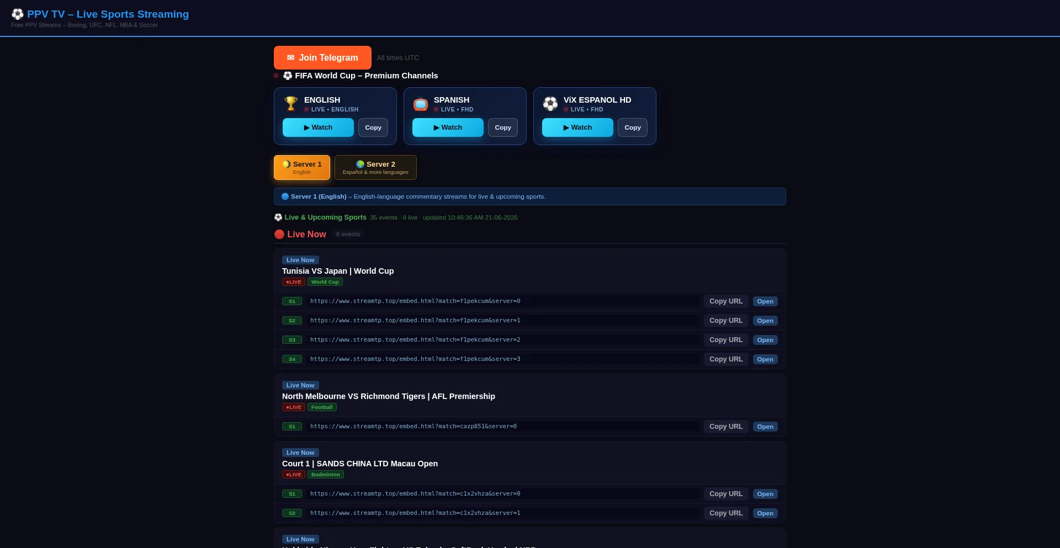Open Macau Open server=1 stream
The height and width of the screenshot is (548, 1060).
(765, 513)
